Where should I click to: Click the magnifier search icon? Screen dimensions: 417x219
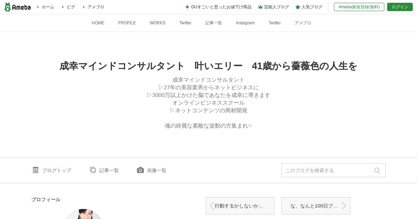coord(377,170)
